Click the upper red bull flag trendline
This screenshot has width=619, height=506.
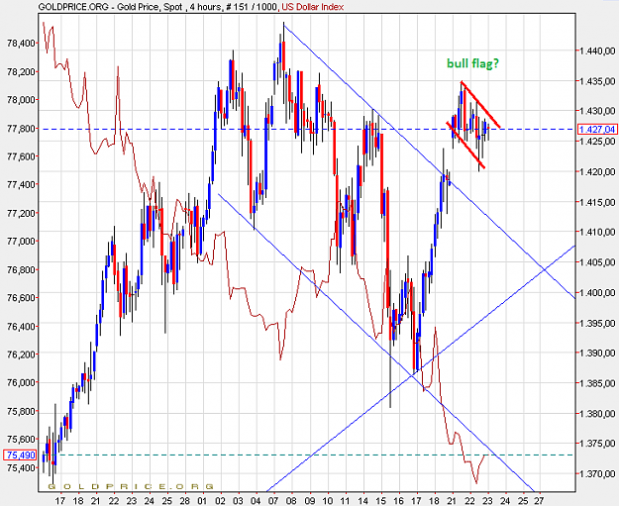[480, 105]
